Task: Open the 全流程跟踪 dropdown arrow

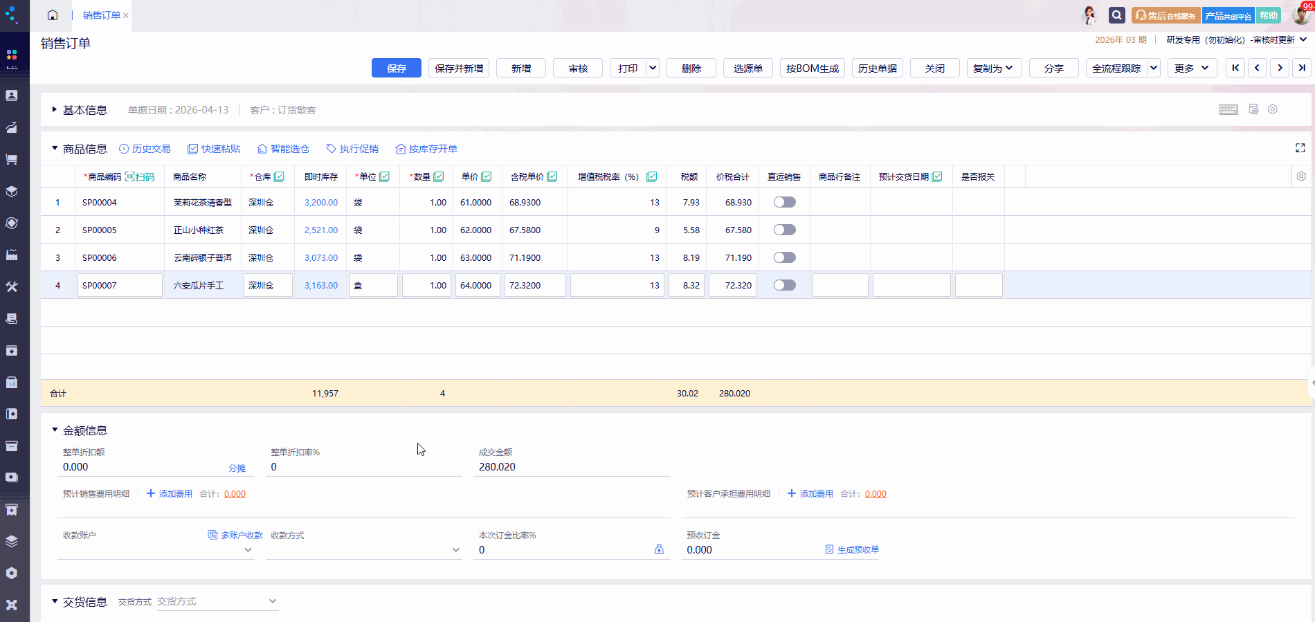Action: pos(1154,68)
